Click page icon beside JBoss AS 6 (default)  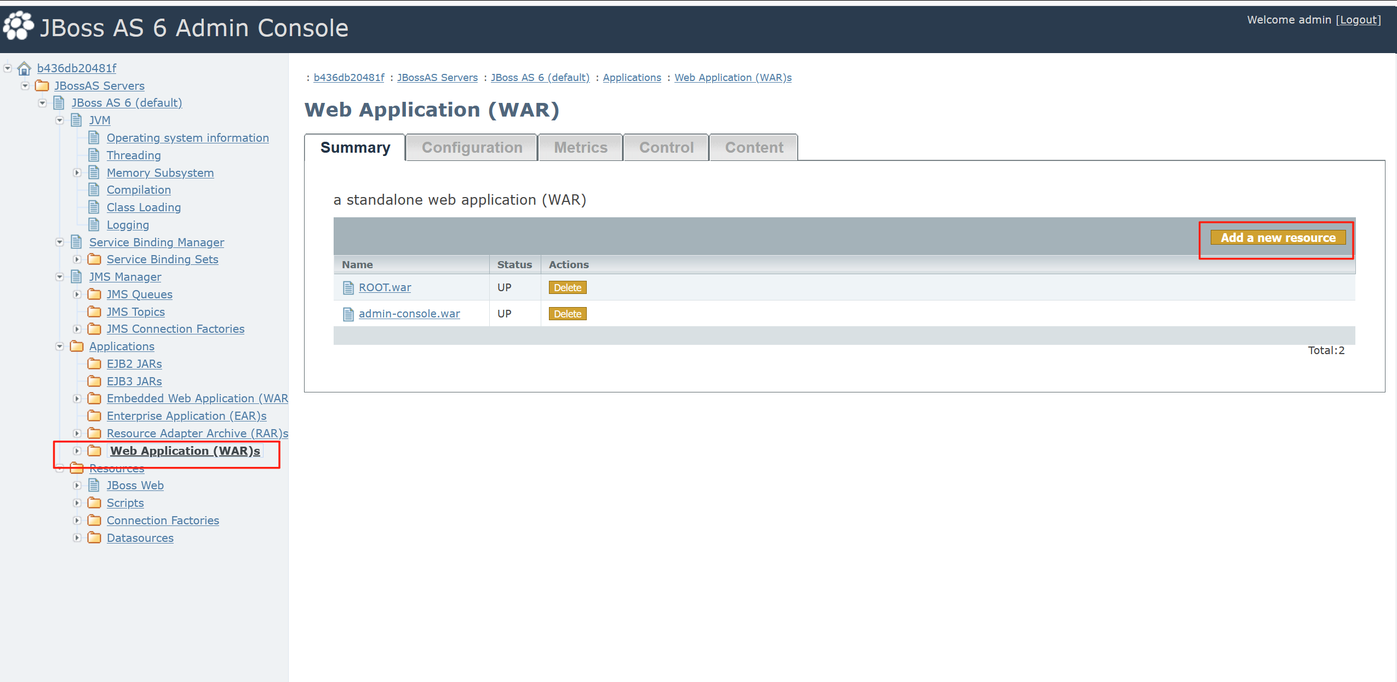[59, 102]
